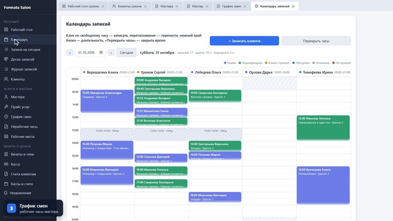Image resolution: width=393 pixels, height=221 pixels.
Task: Open Нерабочие часы
Action: [28, 126]
